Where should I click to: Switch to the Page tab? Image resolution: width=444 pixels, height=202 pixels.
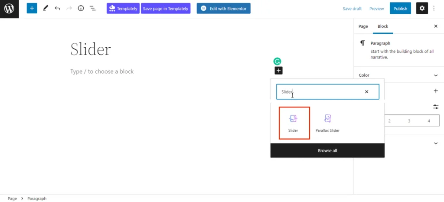coord(363,26)
